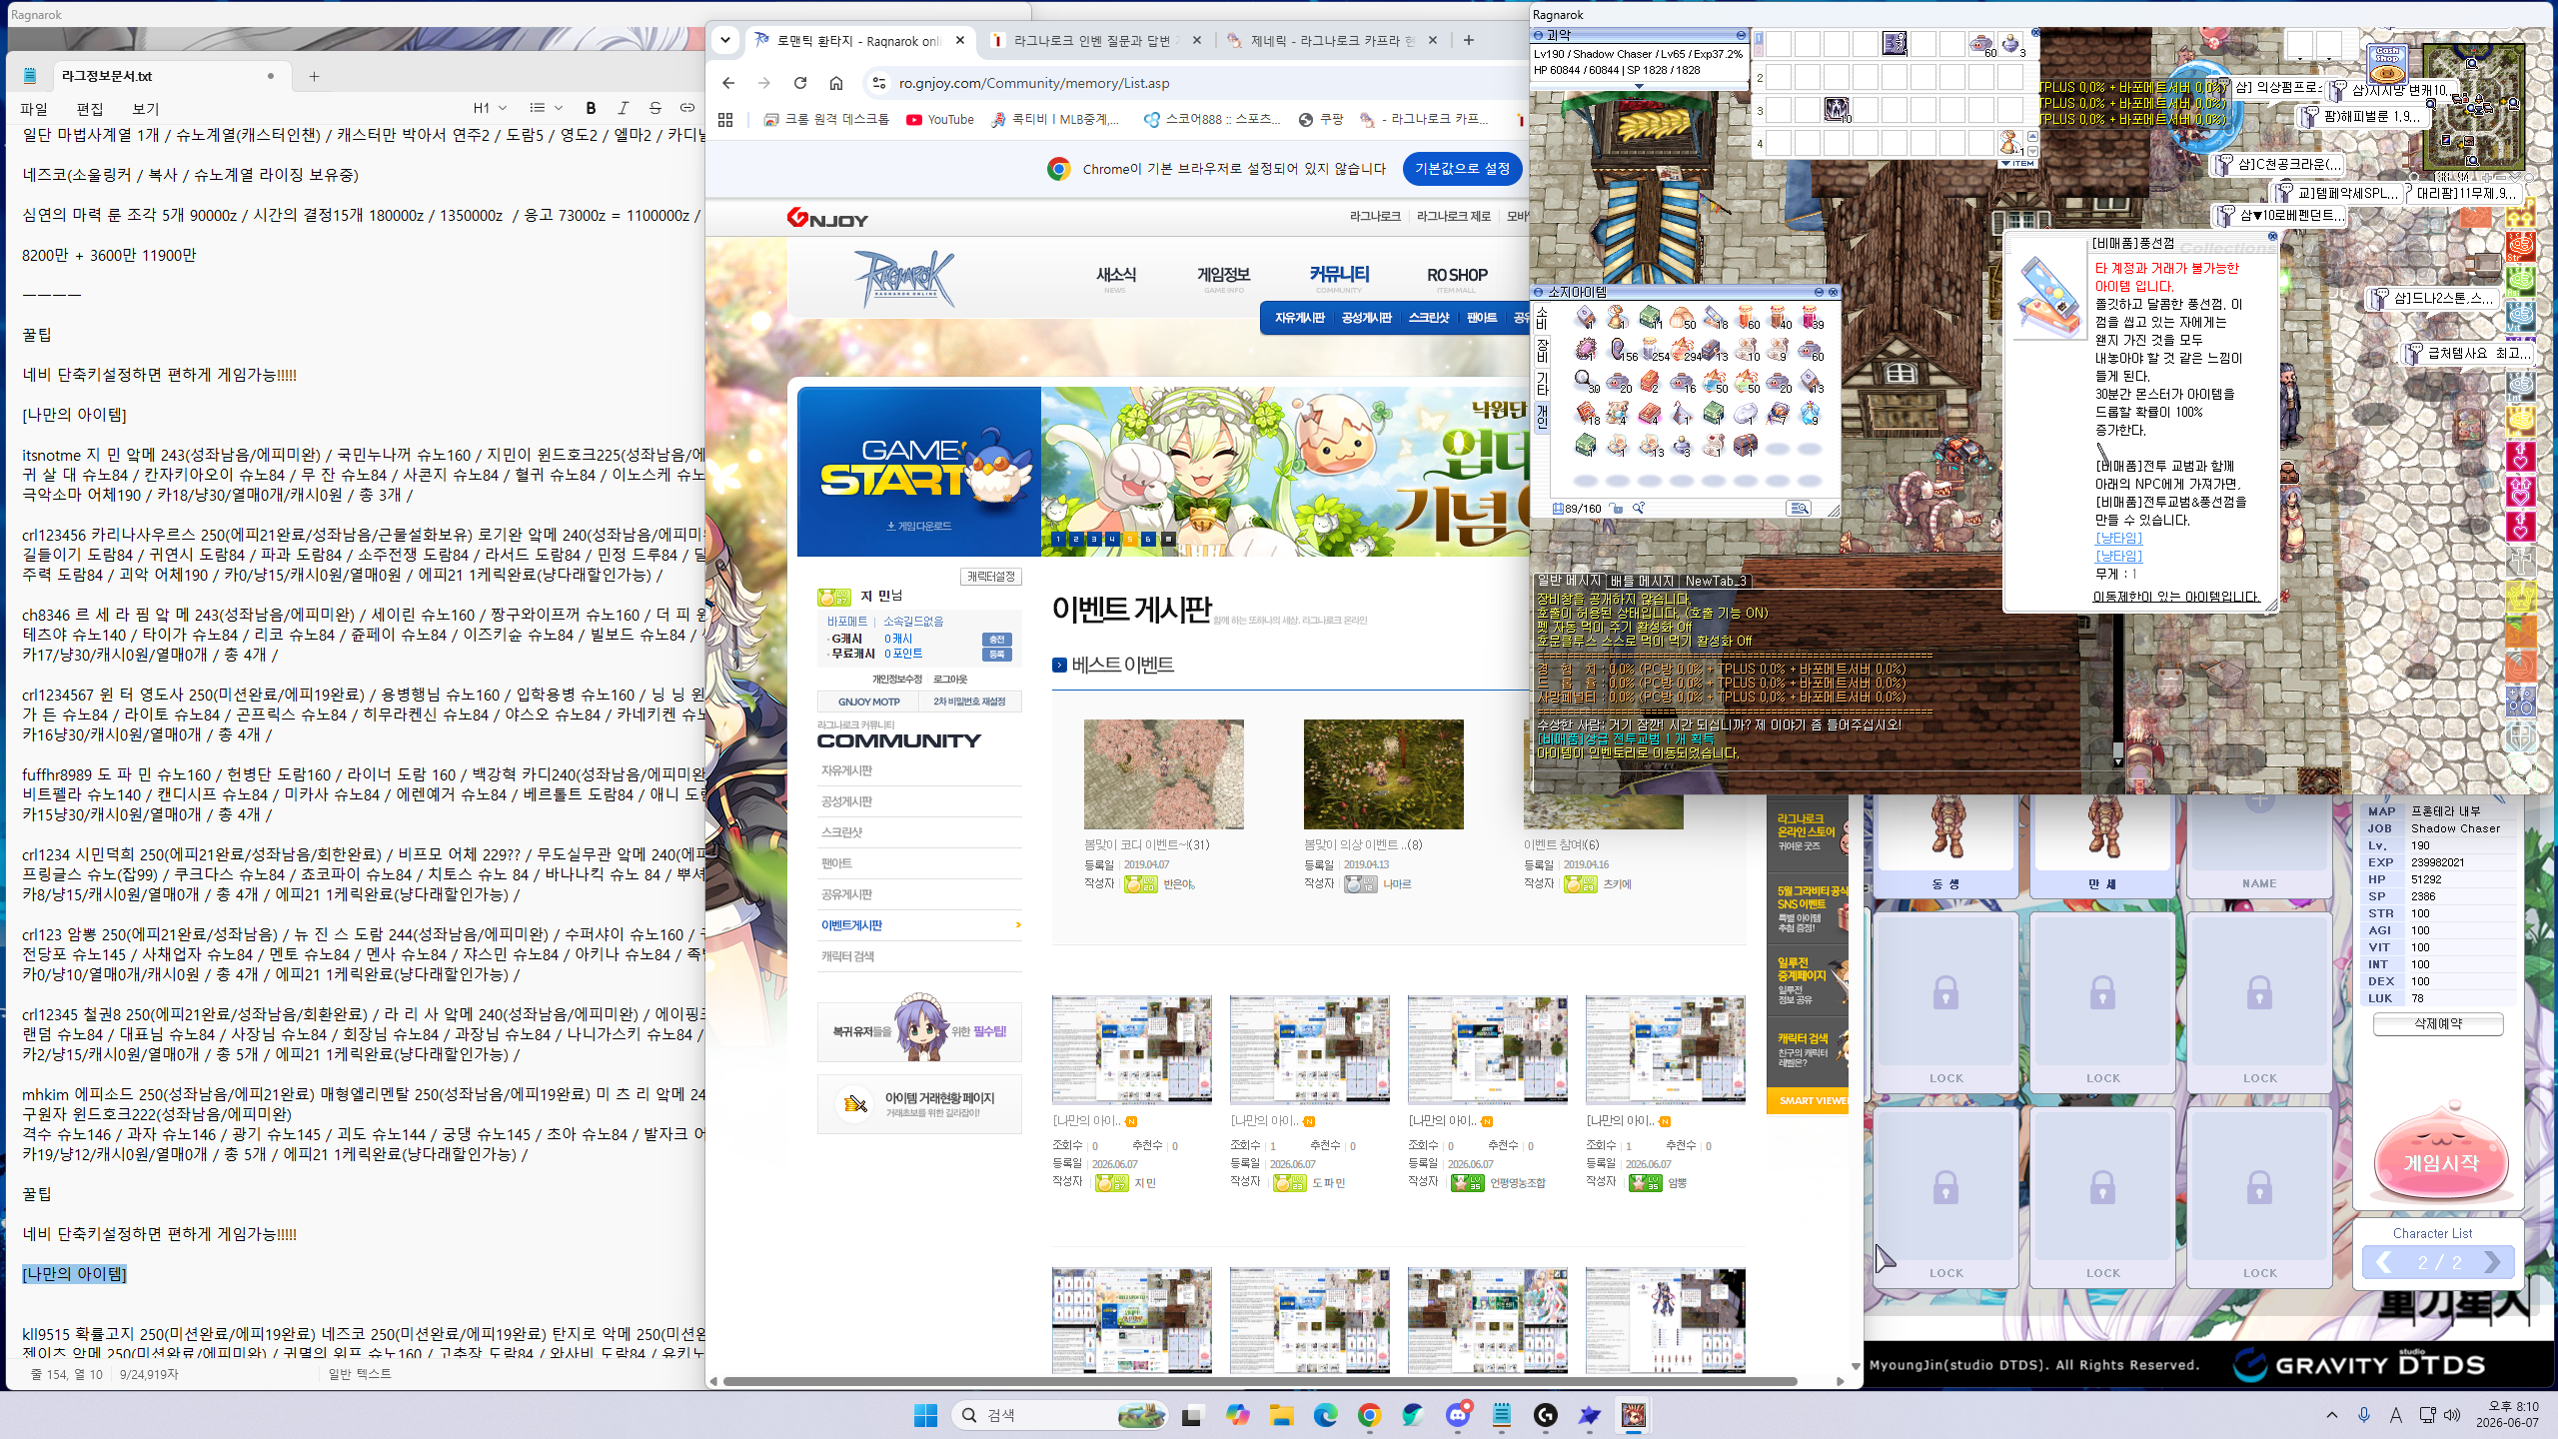Show hidden system tray icons
The image size is (2558, 1439).
click(2332, 1415)
